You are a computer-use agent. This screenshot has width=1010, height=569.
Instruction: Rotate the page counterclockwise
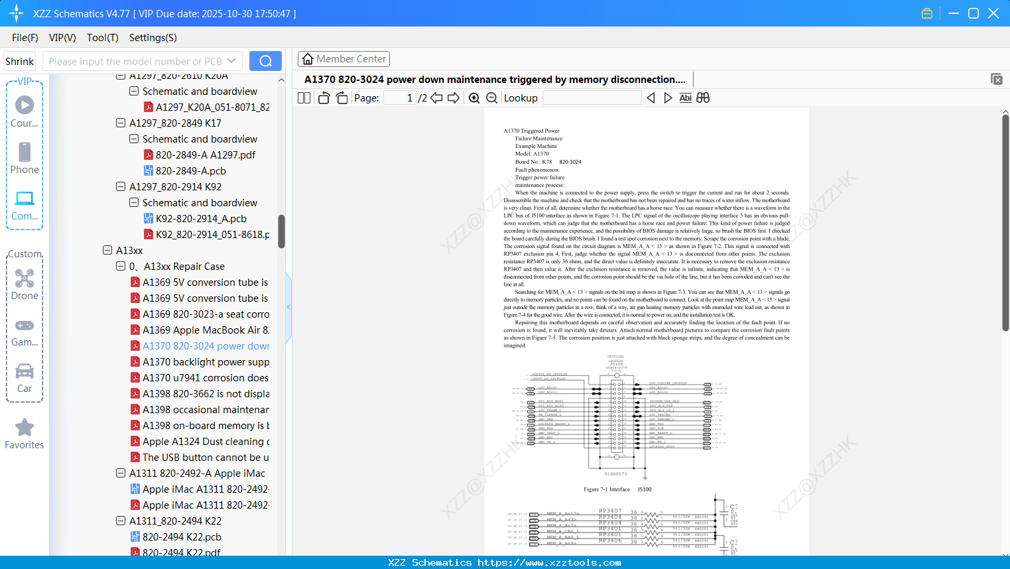point(324,98)
